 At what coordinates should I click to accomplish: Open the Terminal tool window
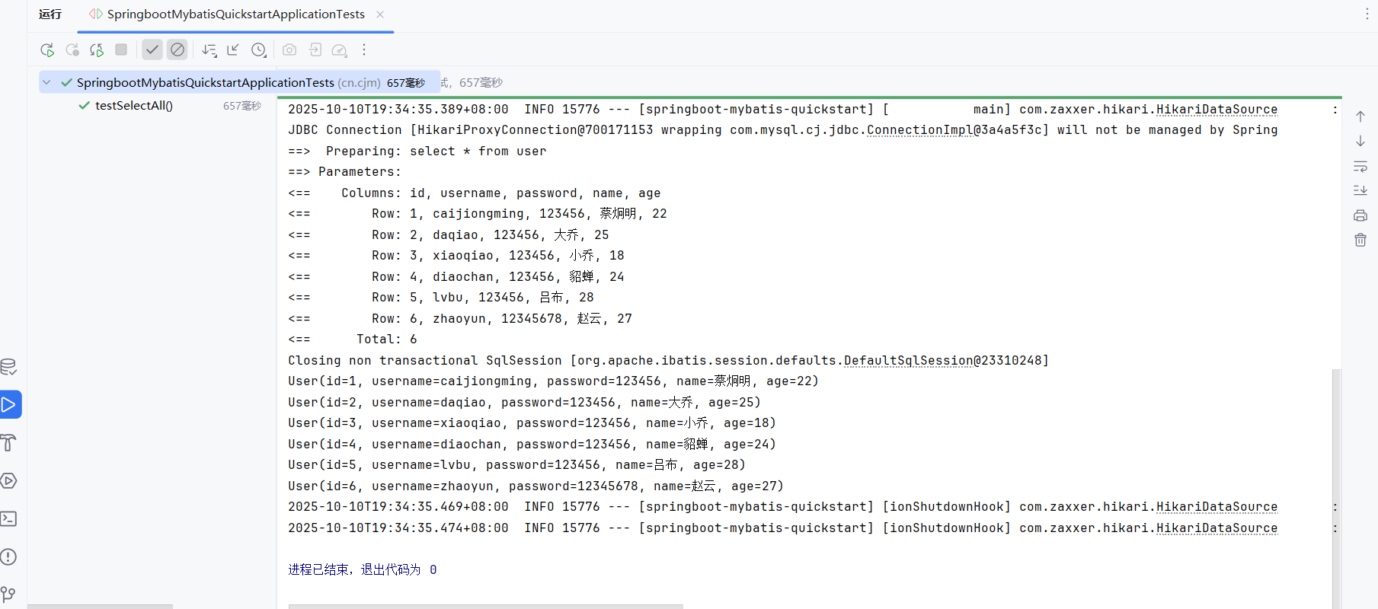[x=9, y=519]
